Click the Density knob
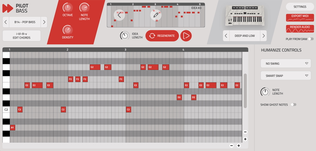The height and width of the screenshot is (151, 316). click(x=68, y=30)
